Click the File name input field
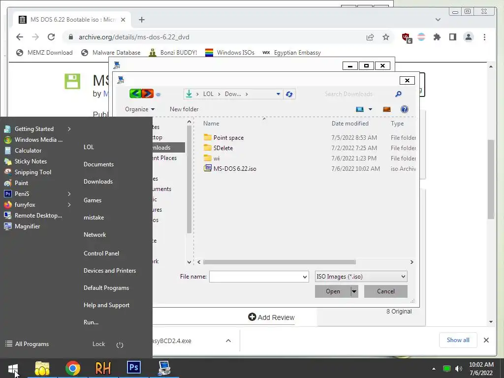Screen dimensions: 504x378 point(256,277)
